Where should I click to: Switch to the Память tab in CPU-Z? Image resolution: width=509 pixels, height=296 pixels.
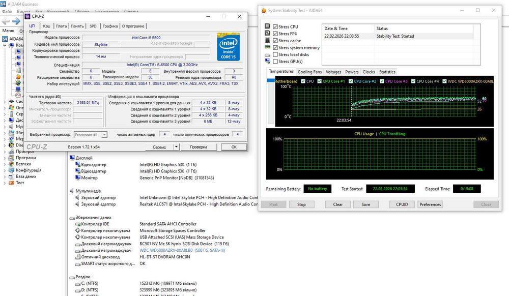(x=77, y=26)
